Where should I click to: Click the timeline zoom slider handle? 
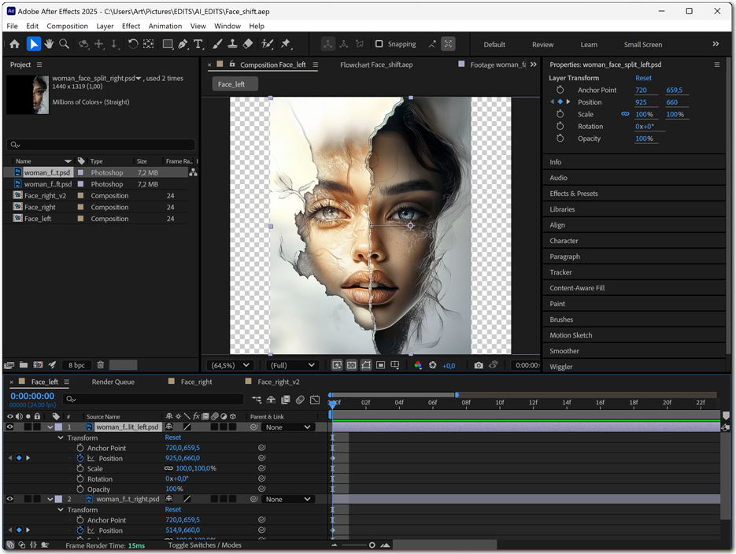pos(372,545)
